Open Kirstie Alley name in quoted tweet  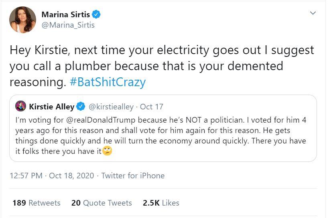point(51,107)
